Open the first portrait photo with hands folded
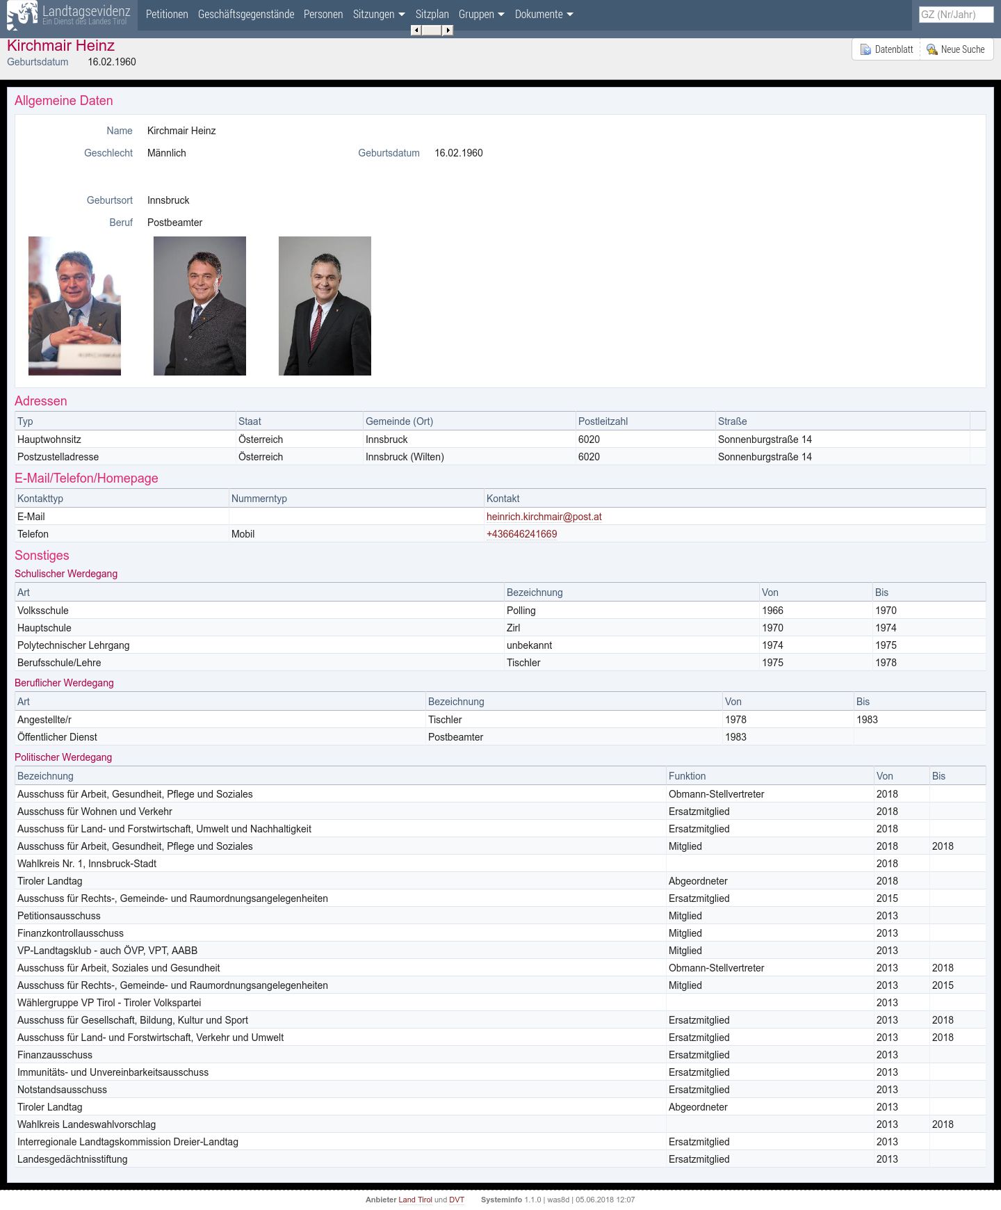 click(x=74, y=306)
